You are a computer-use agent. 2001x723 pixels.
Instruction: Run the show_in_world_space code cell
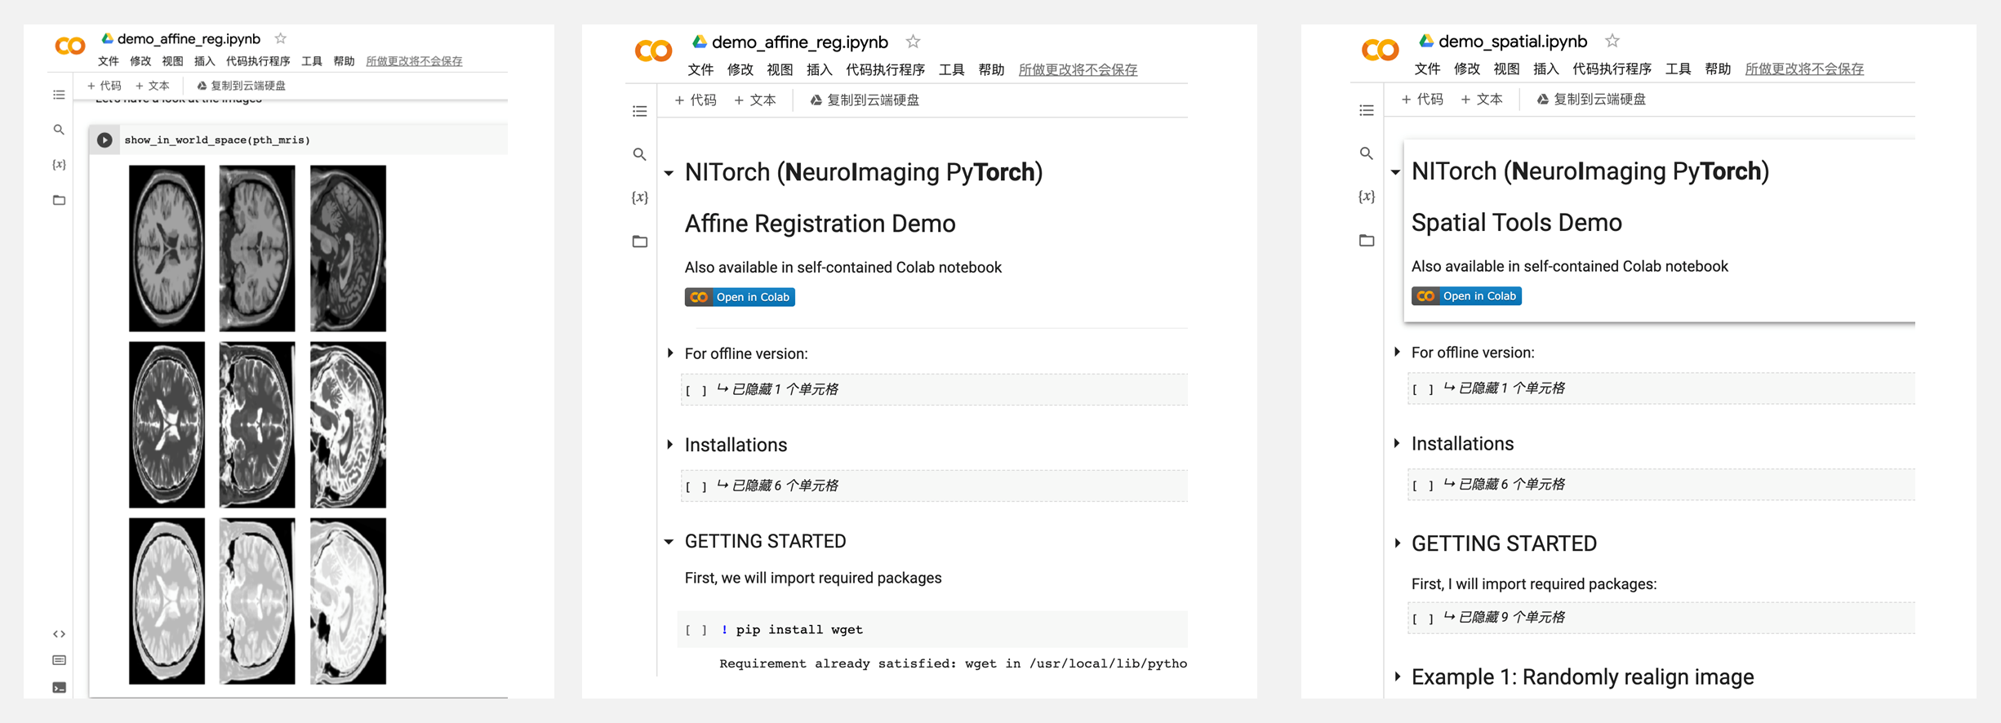click(104, 140)
